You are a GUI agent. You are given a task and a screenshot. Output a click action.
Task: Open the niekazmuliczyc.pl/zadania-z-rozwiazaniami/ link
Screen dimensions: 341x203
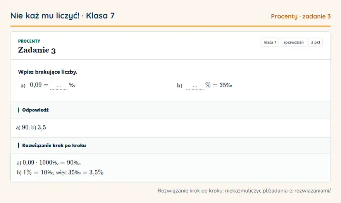278,191
